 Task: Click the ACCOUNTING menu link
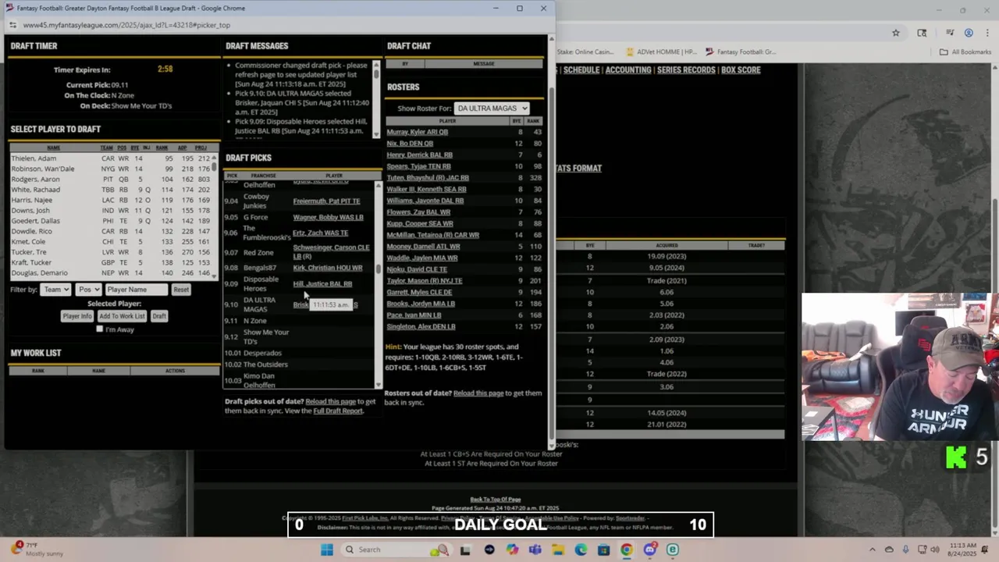pos(628,70)
